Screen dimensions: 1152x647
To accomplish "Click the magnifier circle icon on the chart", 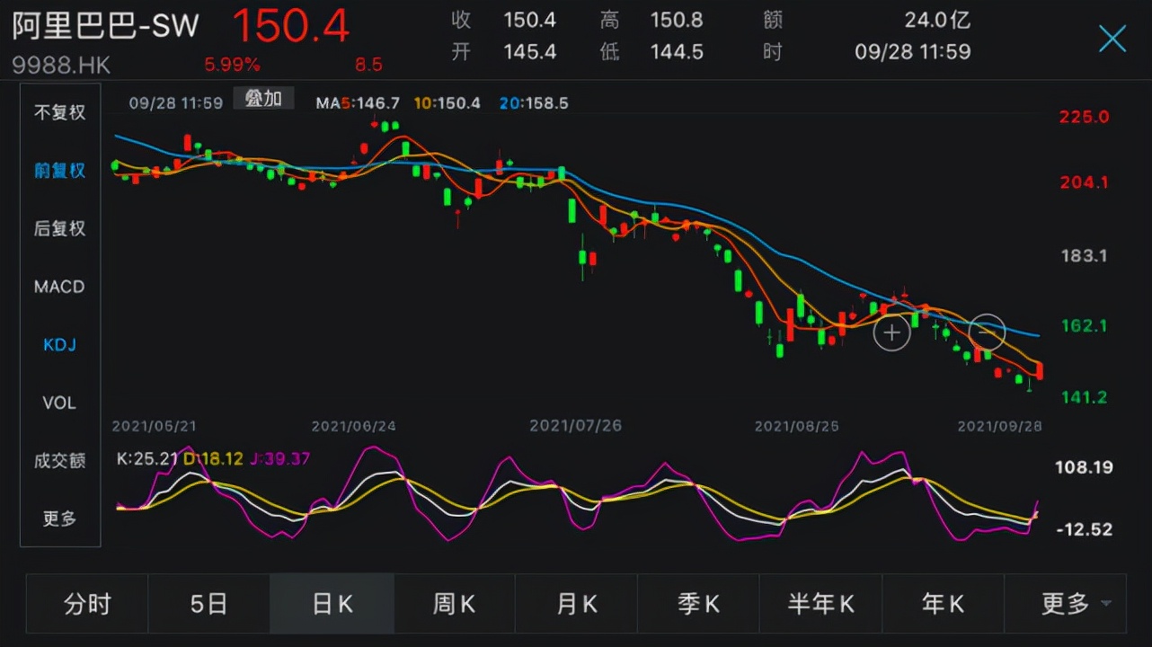I will click(987, 332).
